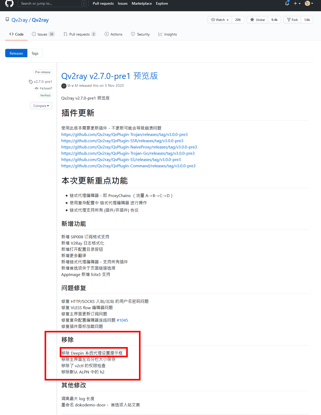321x415 pixels.
Task: Click the v2.7.0-pre1 tag link
Action: click(x=43, y=82)
